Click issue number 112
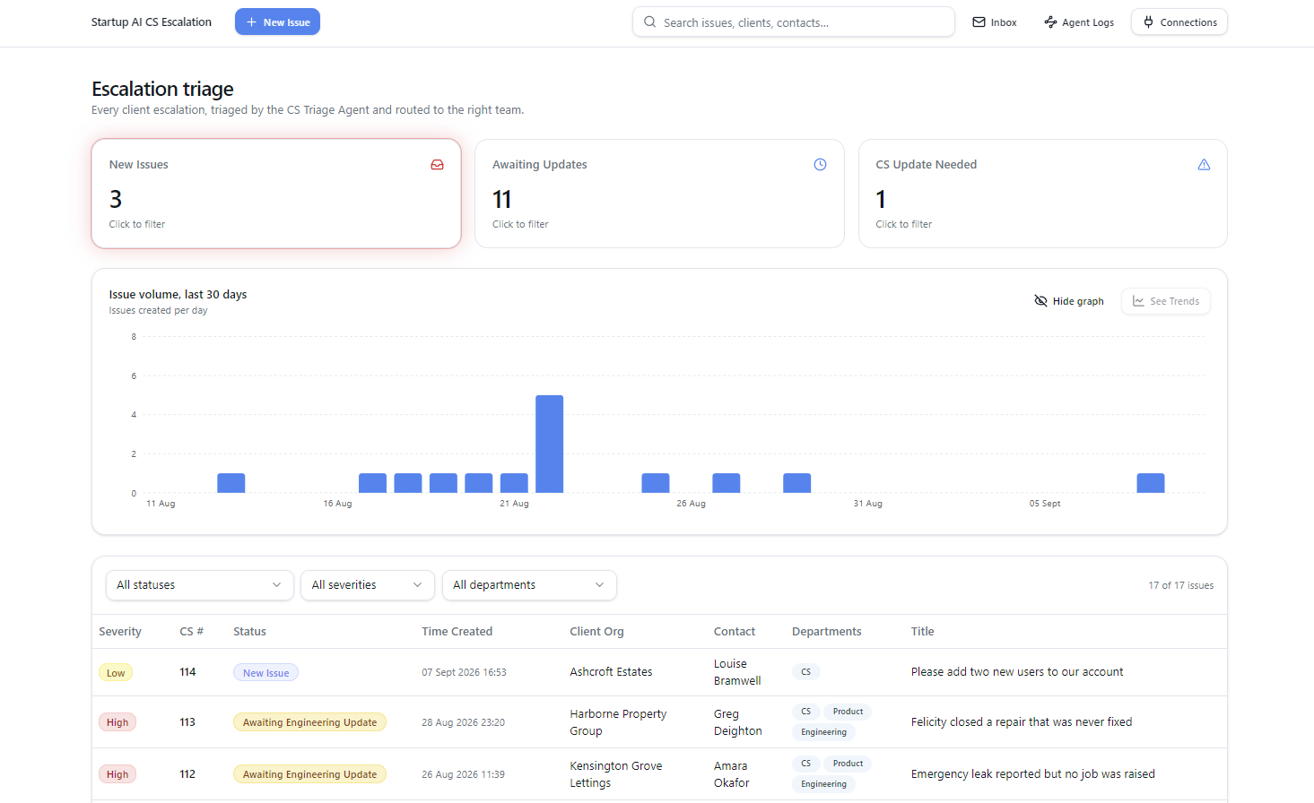The height and width of the screenshot is (803, 1314). [187, 774]
